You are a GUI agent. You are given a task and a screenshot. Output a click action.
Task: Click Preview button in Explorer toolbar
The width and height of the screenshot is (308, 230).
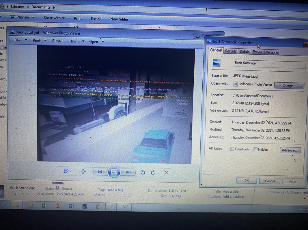(20, 17)
